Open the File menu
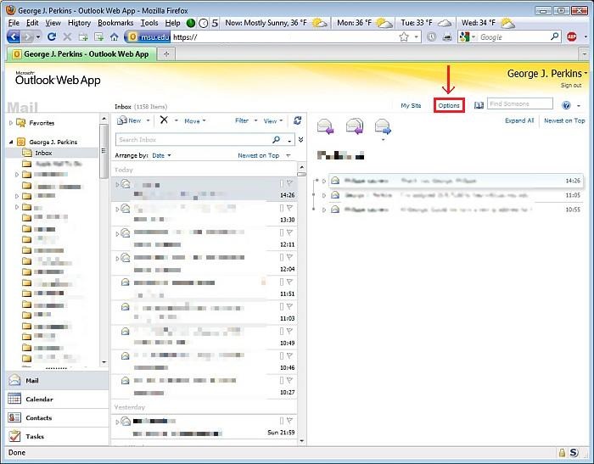 (x=14, y=23)
